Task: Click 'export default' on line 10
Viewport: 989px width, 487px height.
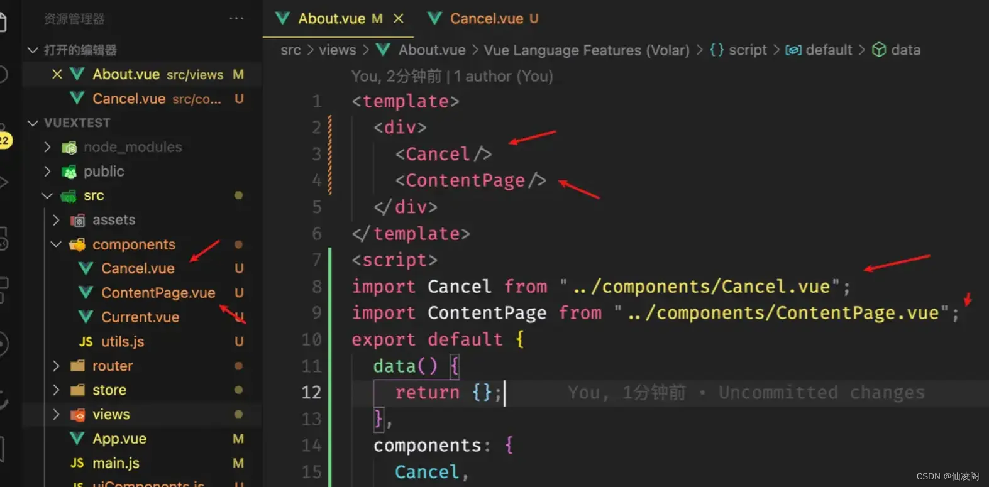Action: tap(427, 340)
